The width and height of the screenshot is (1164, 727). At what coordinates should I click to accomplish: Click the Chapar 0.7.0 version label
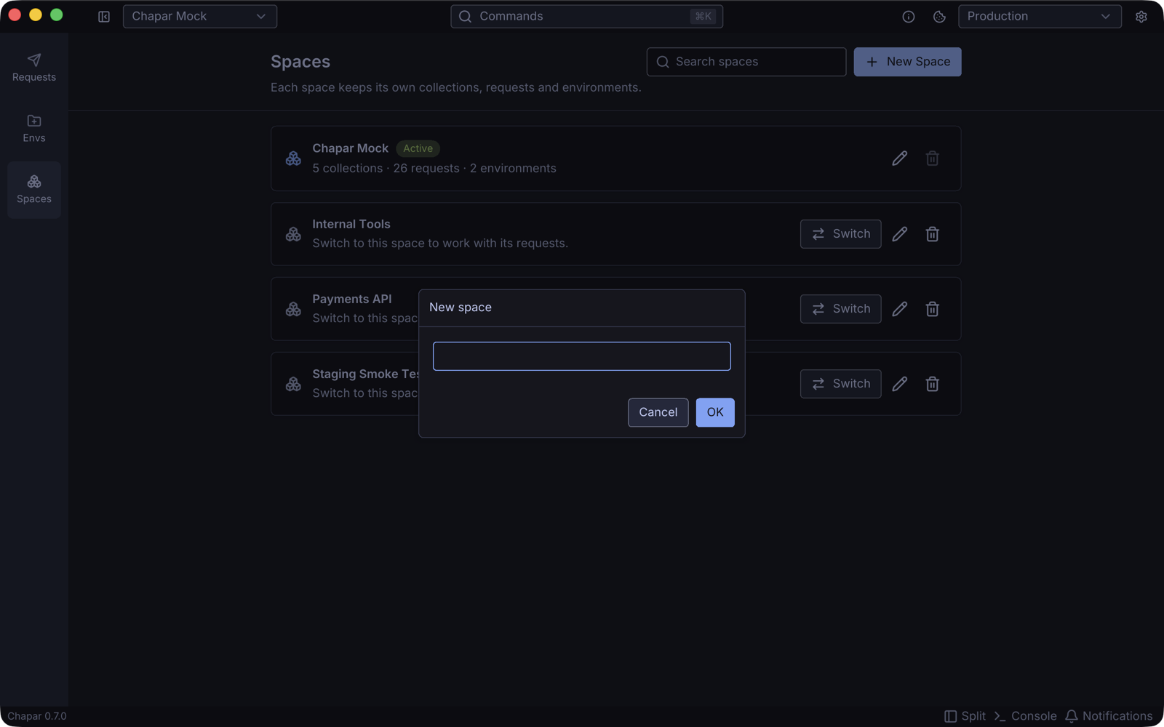coord(37,716)
